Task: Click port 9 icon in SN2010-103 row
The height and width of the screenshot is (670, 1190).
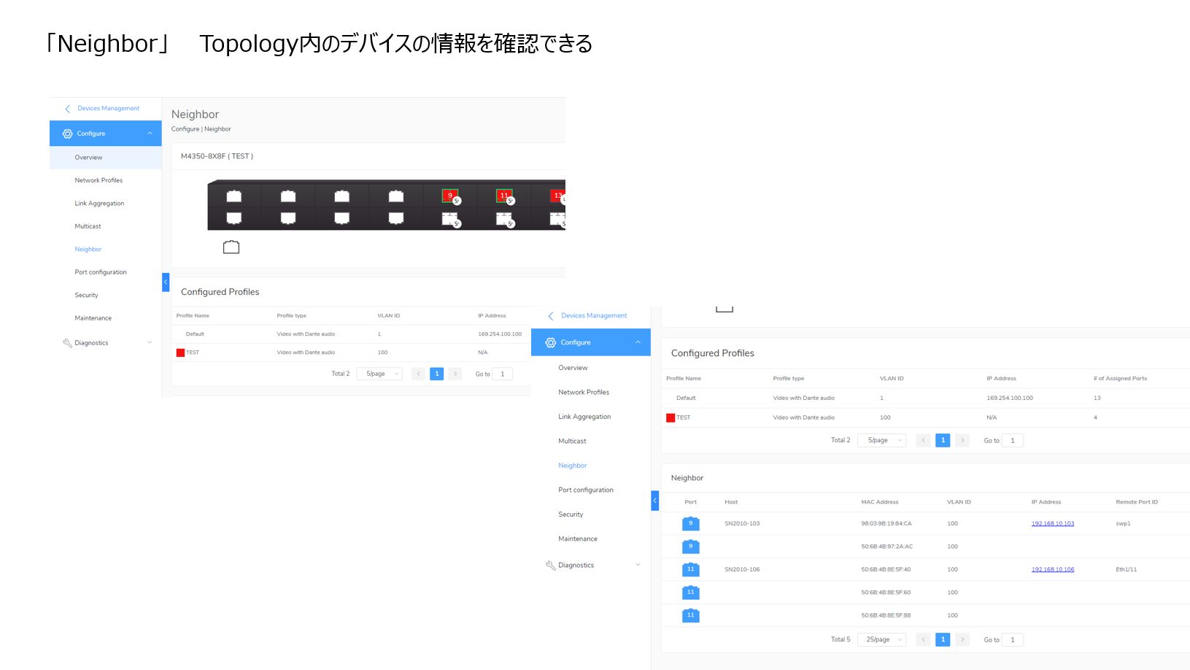Action: point(691,523)
